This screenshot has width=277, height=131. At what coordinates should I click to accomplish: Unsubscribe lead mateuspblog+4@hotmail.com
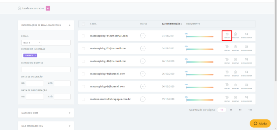coord(247,73)
